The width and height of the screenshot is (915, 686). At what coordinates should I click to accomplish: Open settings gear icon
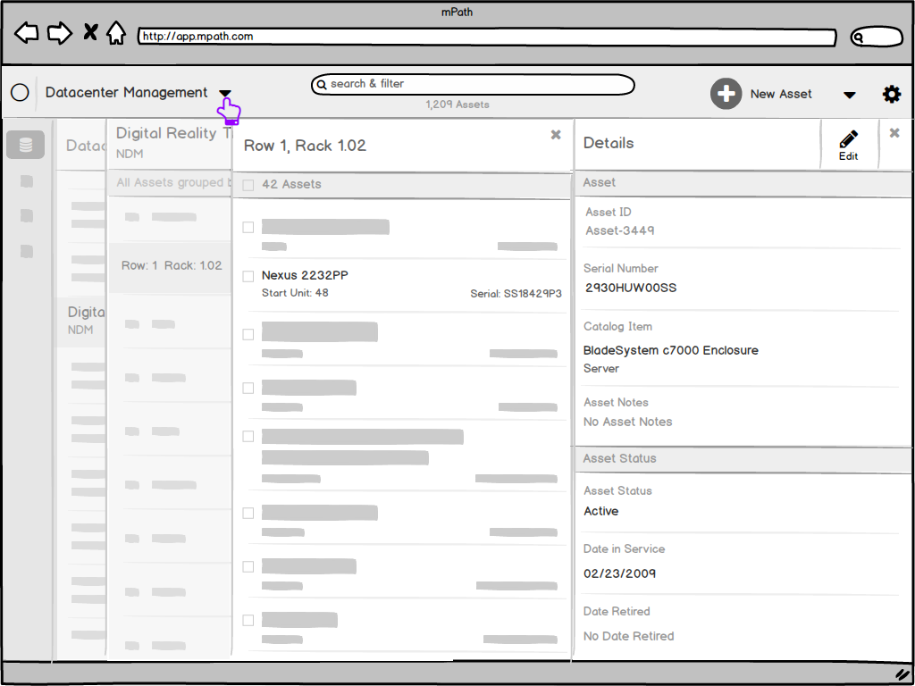[892, 94]
